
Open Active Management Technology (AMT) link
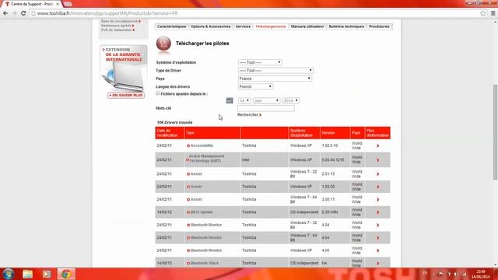click(206, 159)
